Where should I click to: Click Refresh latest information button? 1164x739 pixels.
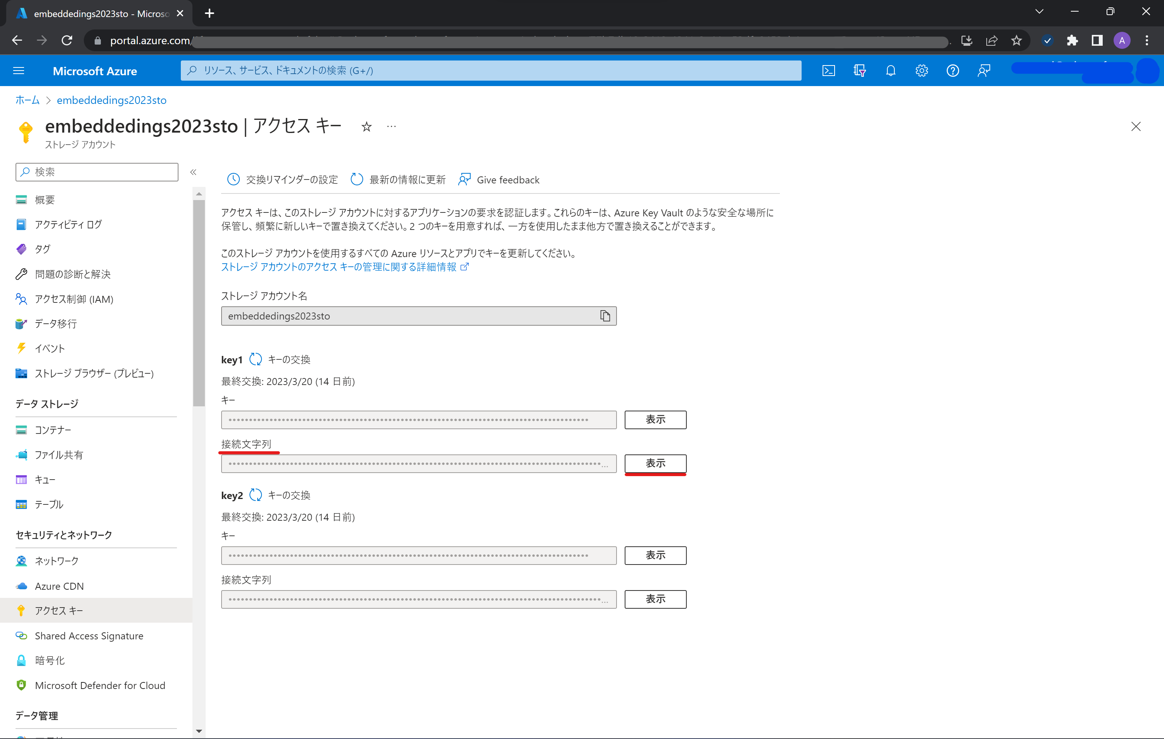tap(398, 180)
